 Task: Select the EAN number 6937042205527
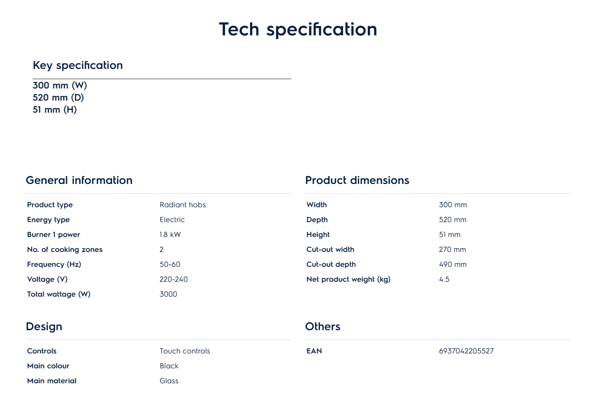click(x=466, y=351)
